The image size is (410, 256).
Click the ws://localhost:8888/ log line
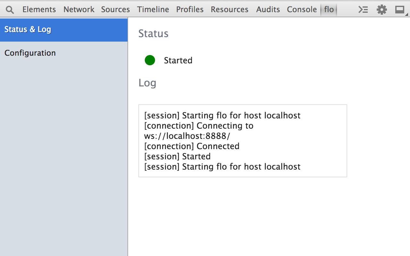point(187,136)
